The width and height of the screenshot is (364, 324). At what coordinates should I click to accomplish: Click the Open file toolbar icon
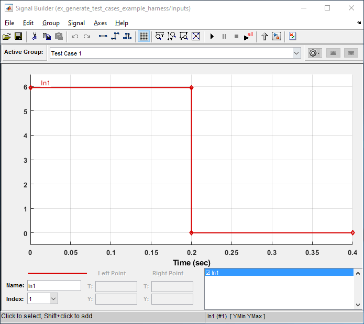coord(6,37)
